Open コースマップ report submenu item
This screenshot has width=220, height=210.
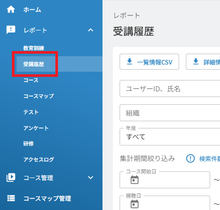39,96
